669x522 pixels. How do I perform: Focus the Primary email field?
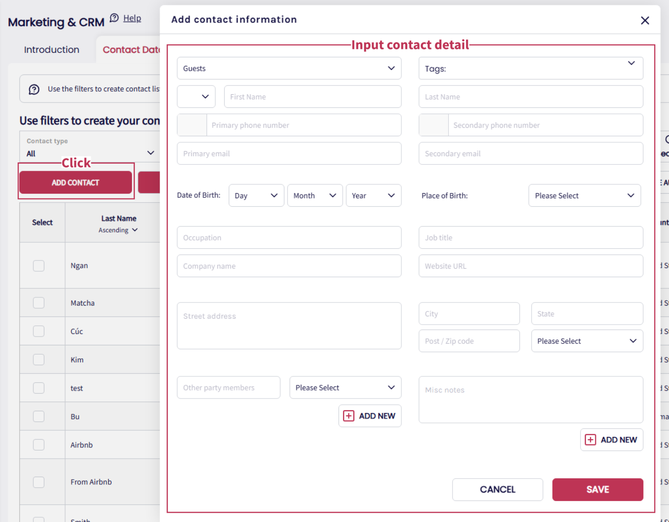click(x=289, y=153)
